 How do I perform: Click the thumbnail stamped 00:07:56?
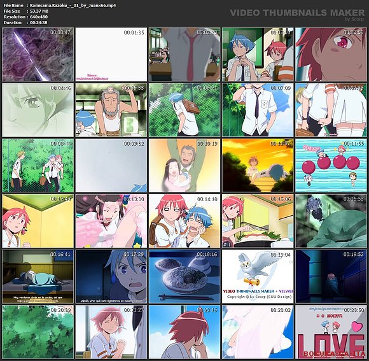331,110
